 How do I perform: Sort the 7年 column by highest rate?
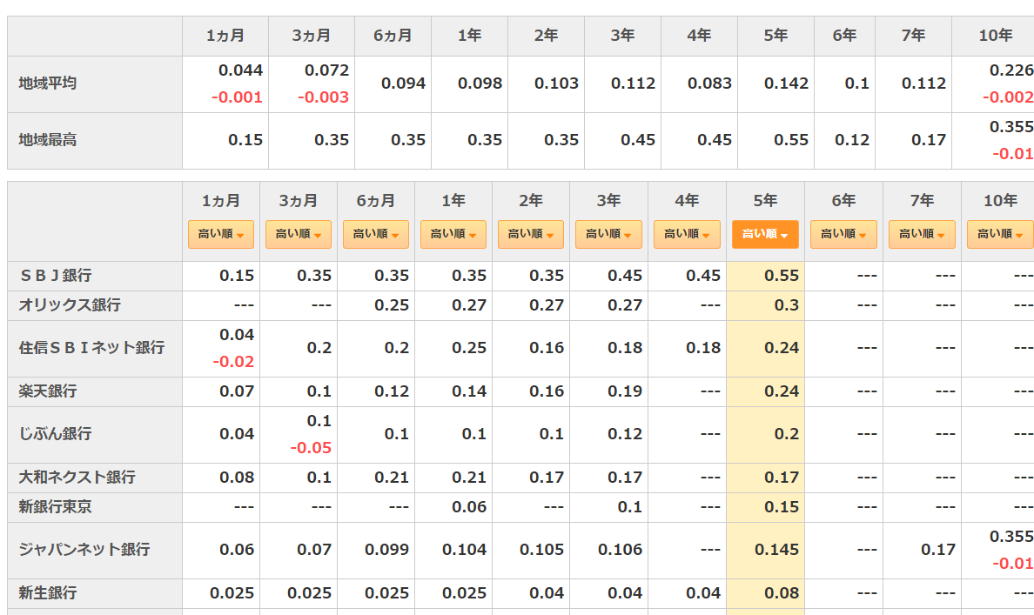coord(922,234)
